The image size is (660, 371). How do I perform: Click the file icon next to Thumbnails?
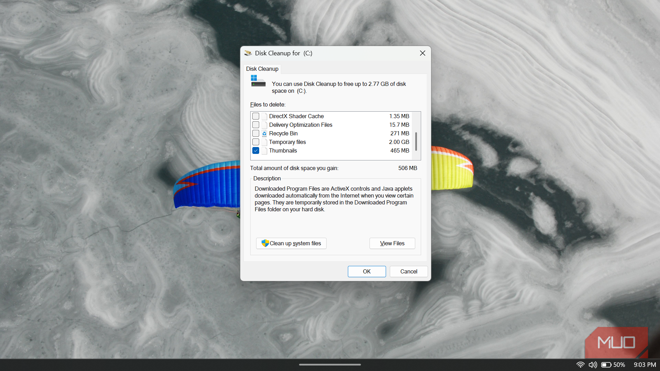pyautogui.click(x=264, y=151)
